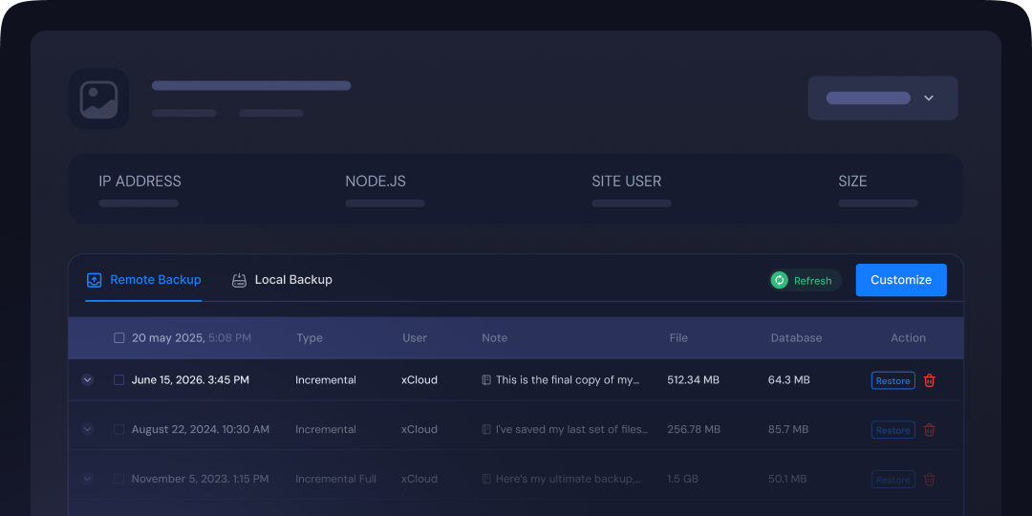Restore the June 15, 2026 backup
Screen dimensions: 1032x516
(892, 380)
